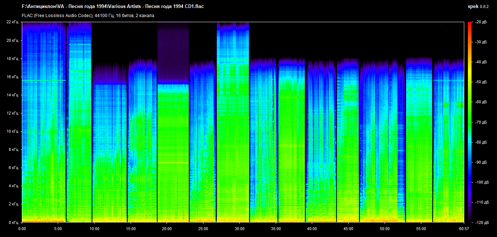Click the FLAC codec info line
This screenshot has height=237, width=497.
pos(88,16)
